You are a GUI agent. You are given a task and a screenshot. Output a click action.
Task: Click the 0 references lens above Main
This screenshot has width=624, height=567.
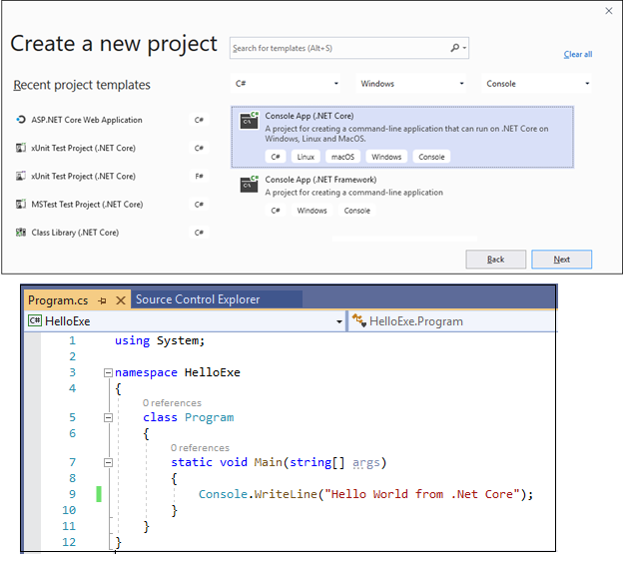coord(200,448)
